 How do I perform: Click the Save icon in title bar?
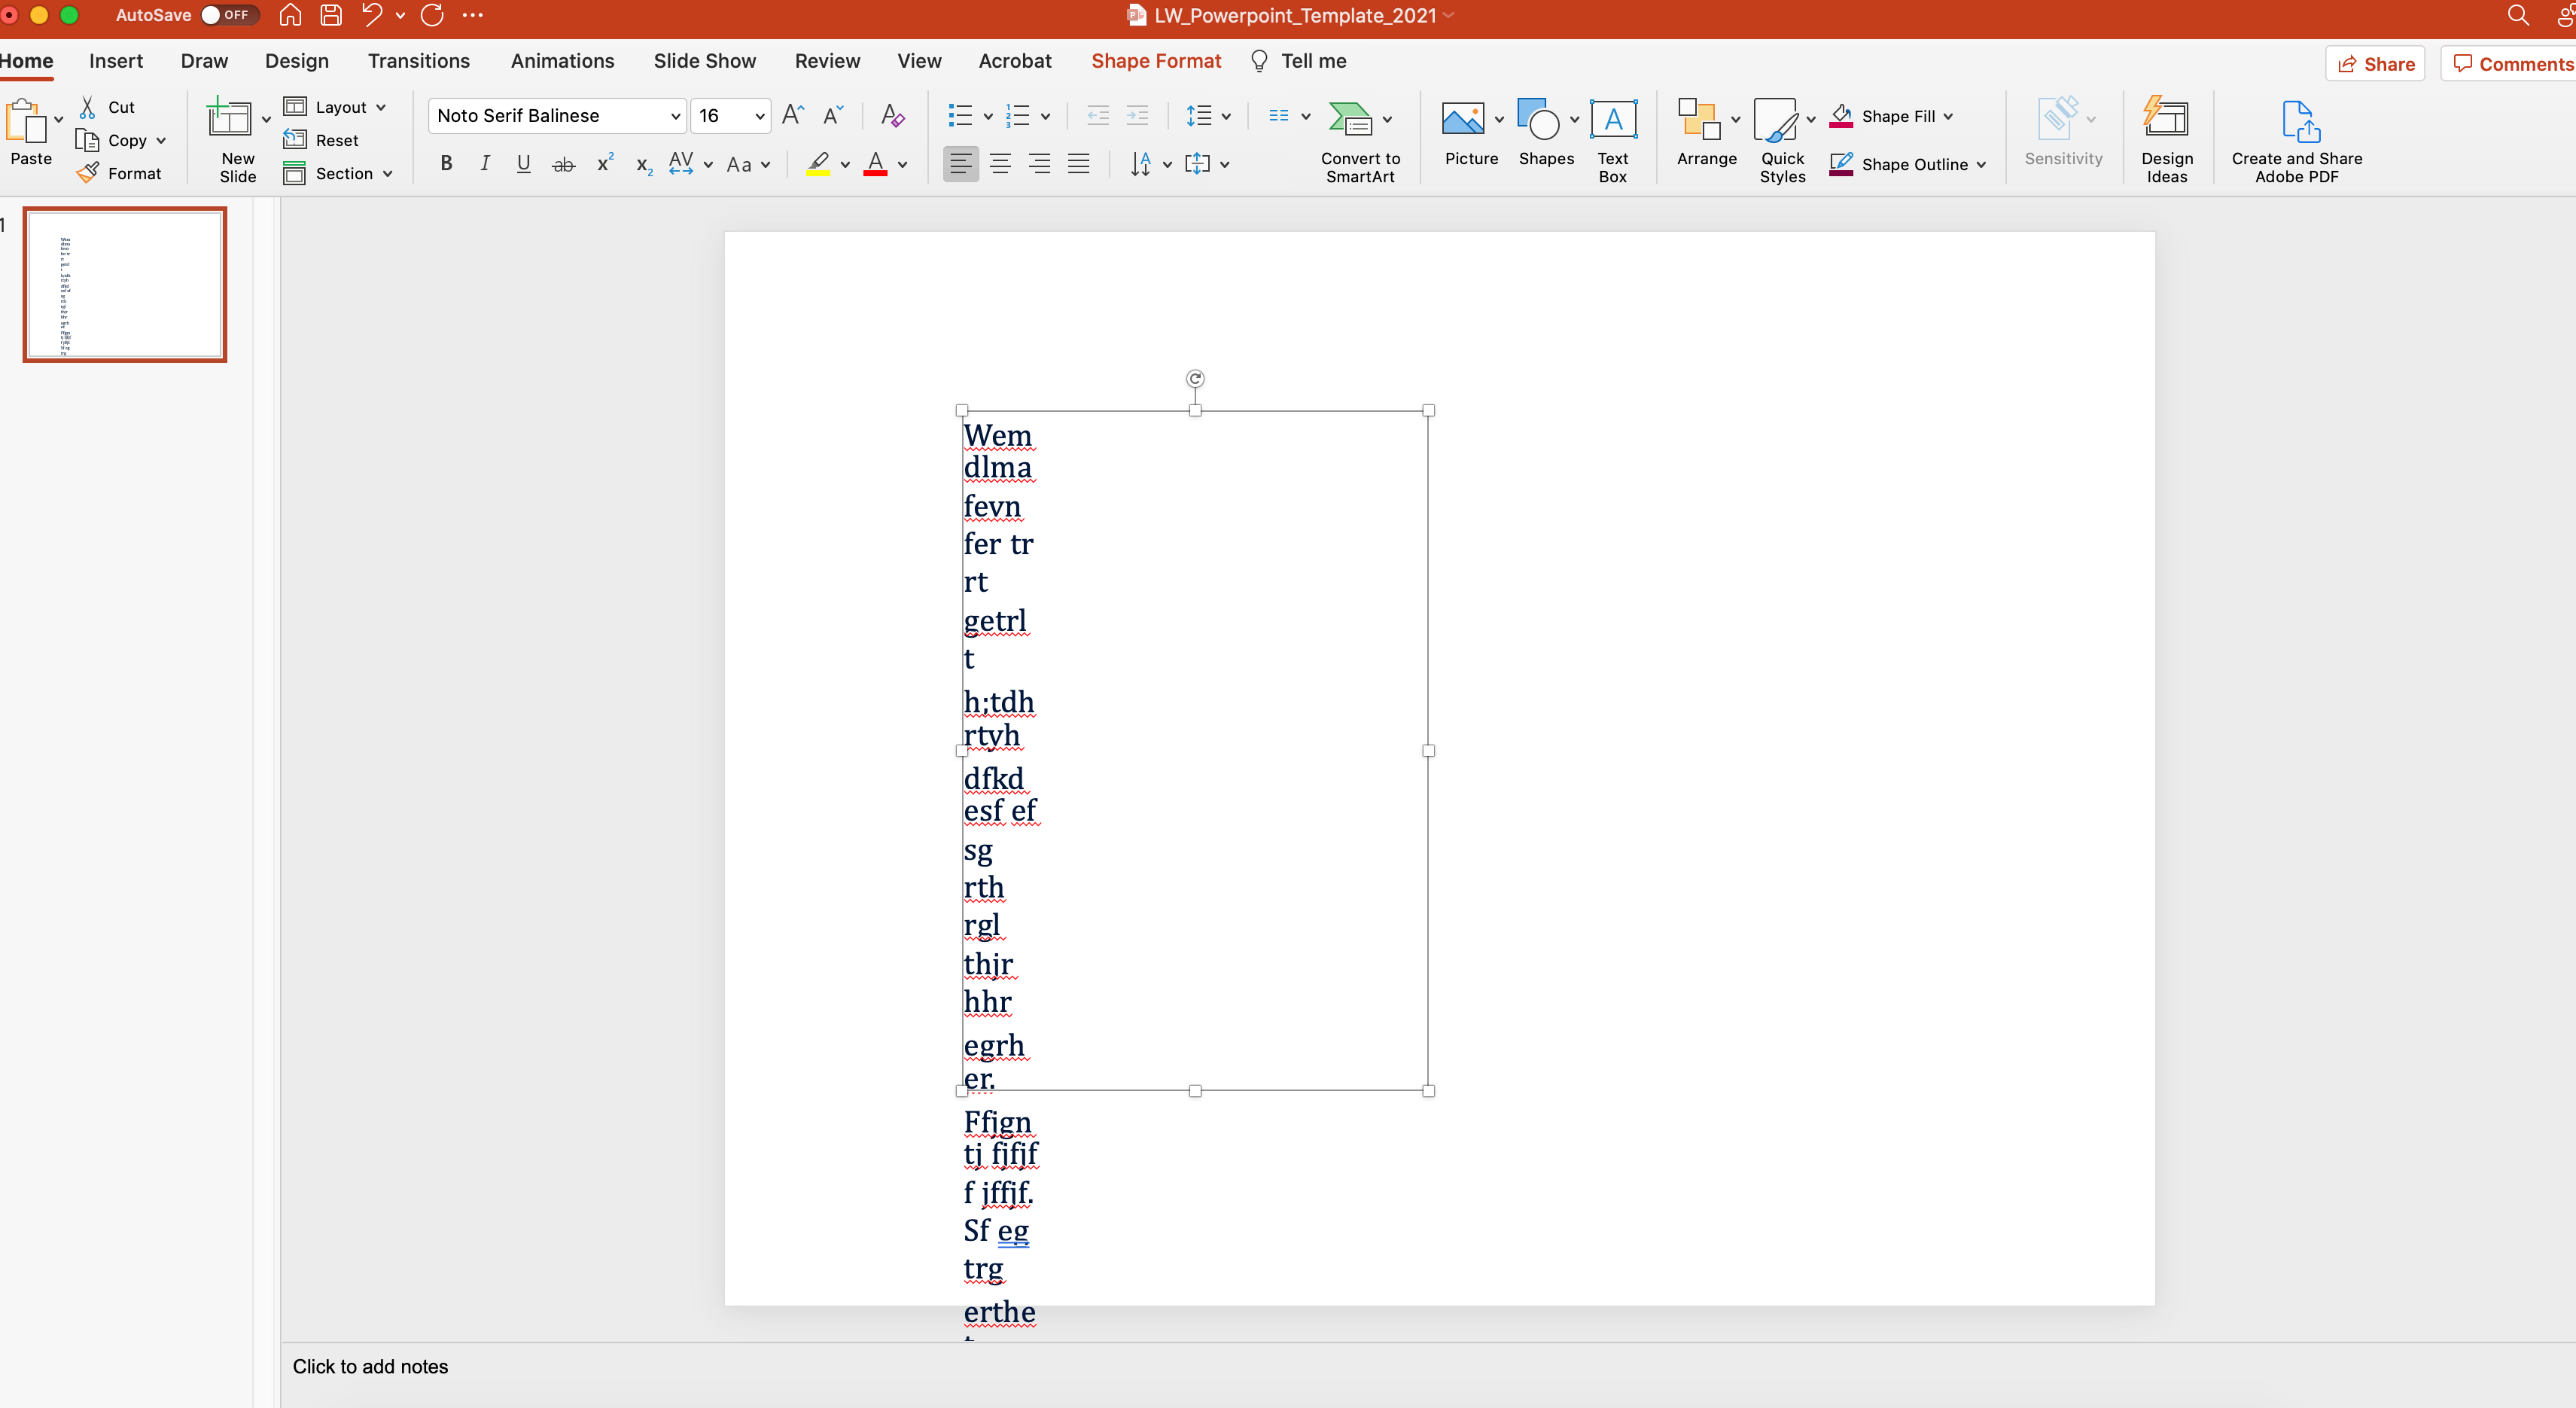331,15
